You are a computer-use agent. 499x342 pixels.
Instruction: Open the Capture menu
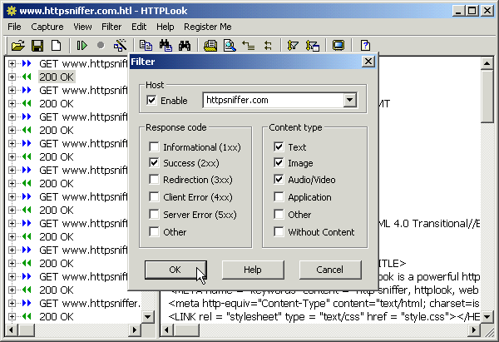click(47, 27)
